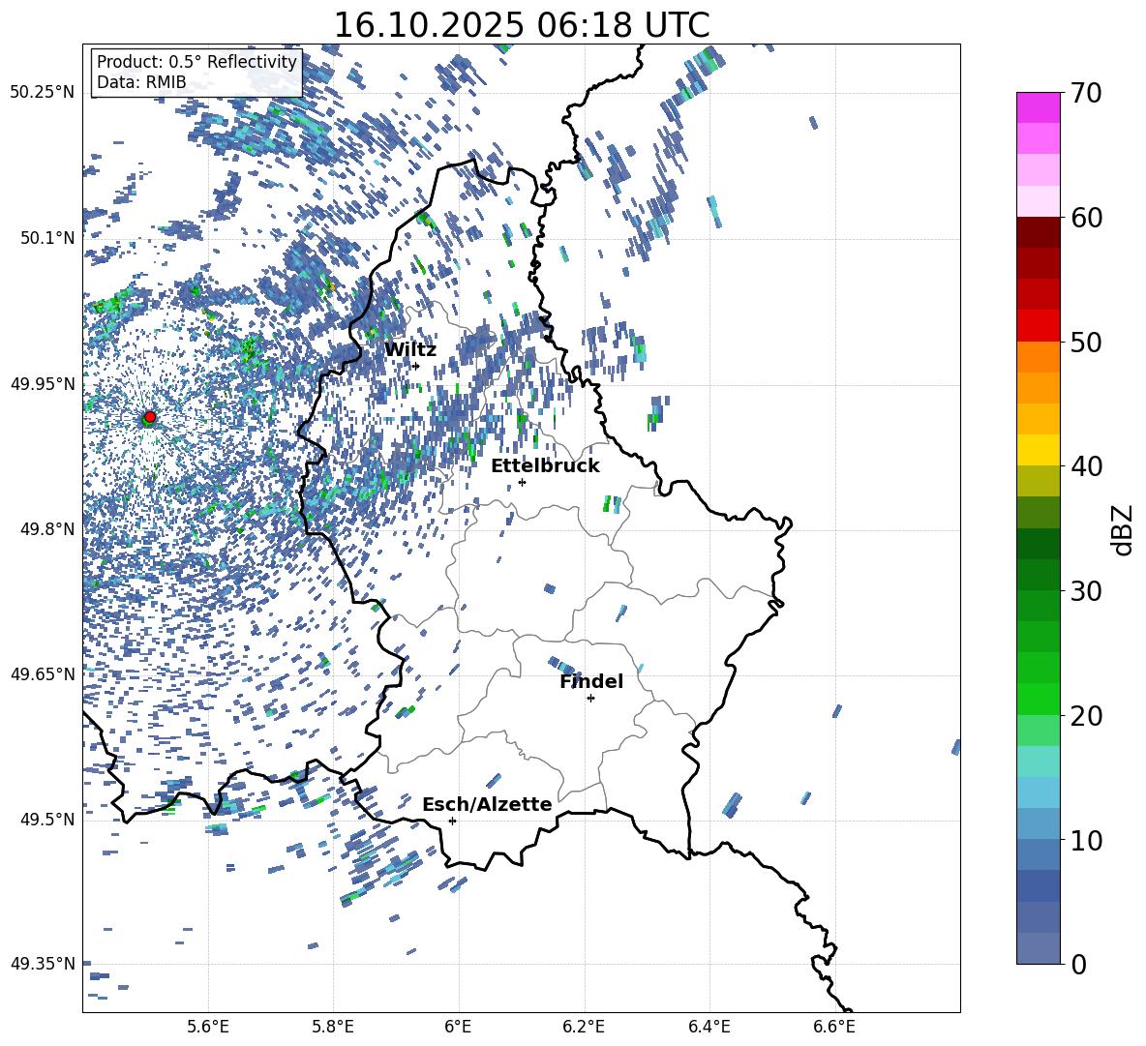
Task: Click the Findel station cross marker
Action: [590, 699]
